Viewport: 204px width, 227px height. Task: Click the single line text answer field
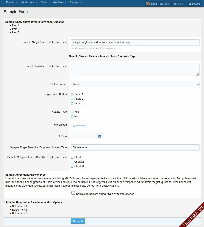(135, 42)
